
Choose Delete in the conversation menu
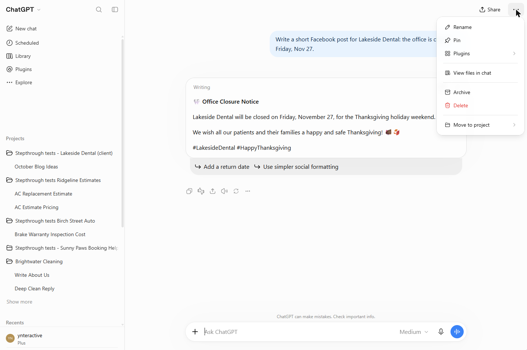tap(481, 105)
